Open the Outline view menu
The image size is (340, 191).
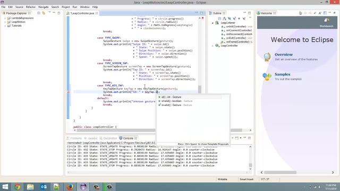point(250,18)
